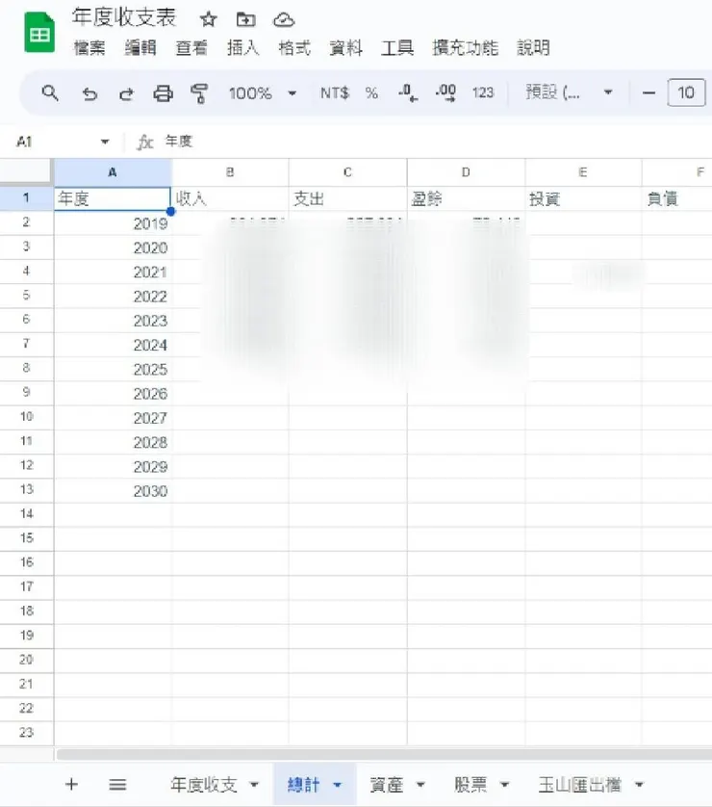Switch to the 玉山匯出檔 sheet tab
The image size is (712, 807).
coord(580,785)
